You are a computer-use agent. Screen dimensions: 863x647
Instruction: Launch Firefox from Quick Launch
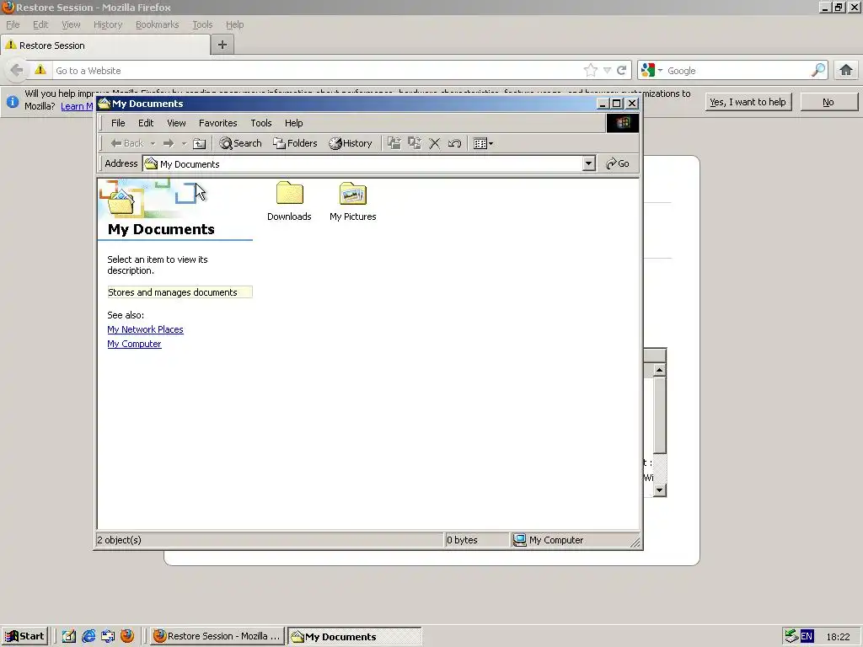(127, 637)
